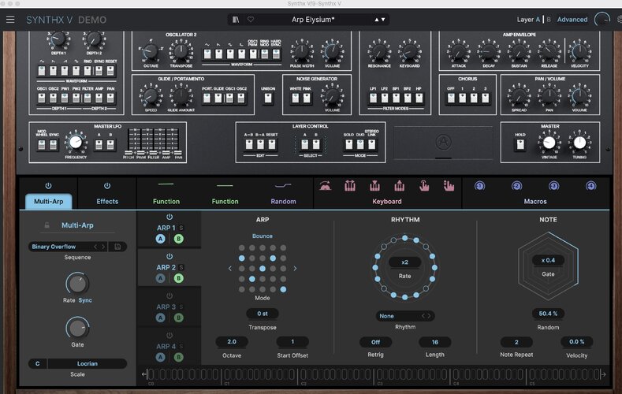Screen dimensions: 622x394
Task: Click the Transpose 0 st value field
Action: point(263,314)
